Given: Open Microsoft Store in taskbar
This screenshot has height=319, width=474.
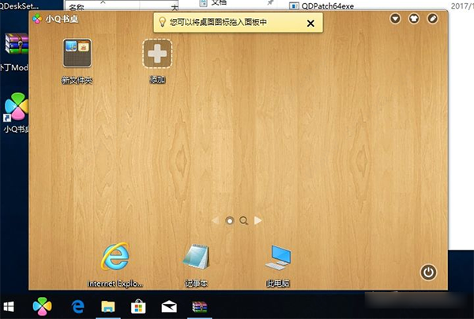Looking at the screenshot, I should pos(138,306).
